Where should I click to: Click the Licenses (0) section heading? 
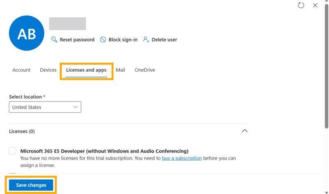click(22, 131)
